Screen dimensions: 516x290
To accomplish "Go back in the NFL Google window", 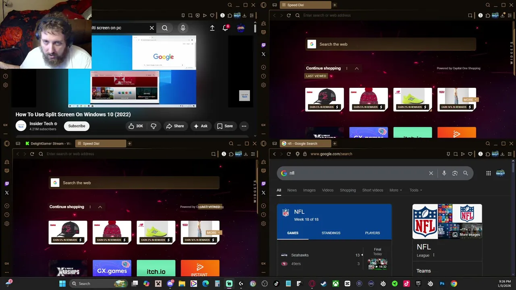I will [x=274, y=154].
